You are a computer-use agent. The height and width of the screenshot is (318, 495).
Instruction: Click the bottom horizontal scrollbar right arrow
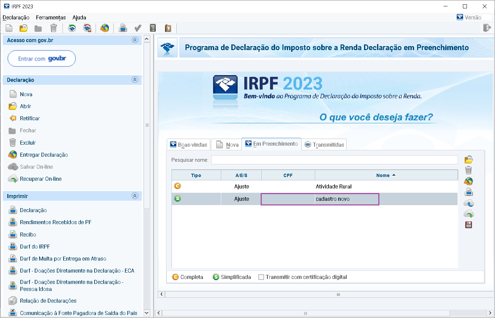click(490, 313)
